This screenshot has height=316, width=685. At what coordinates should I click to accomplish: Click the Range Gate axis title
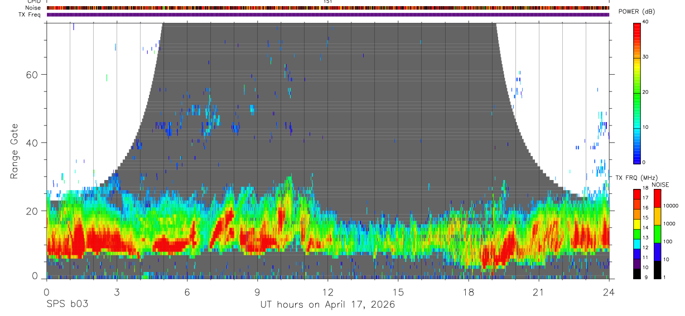[15, 152]
